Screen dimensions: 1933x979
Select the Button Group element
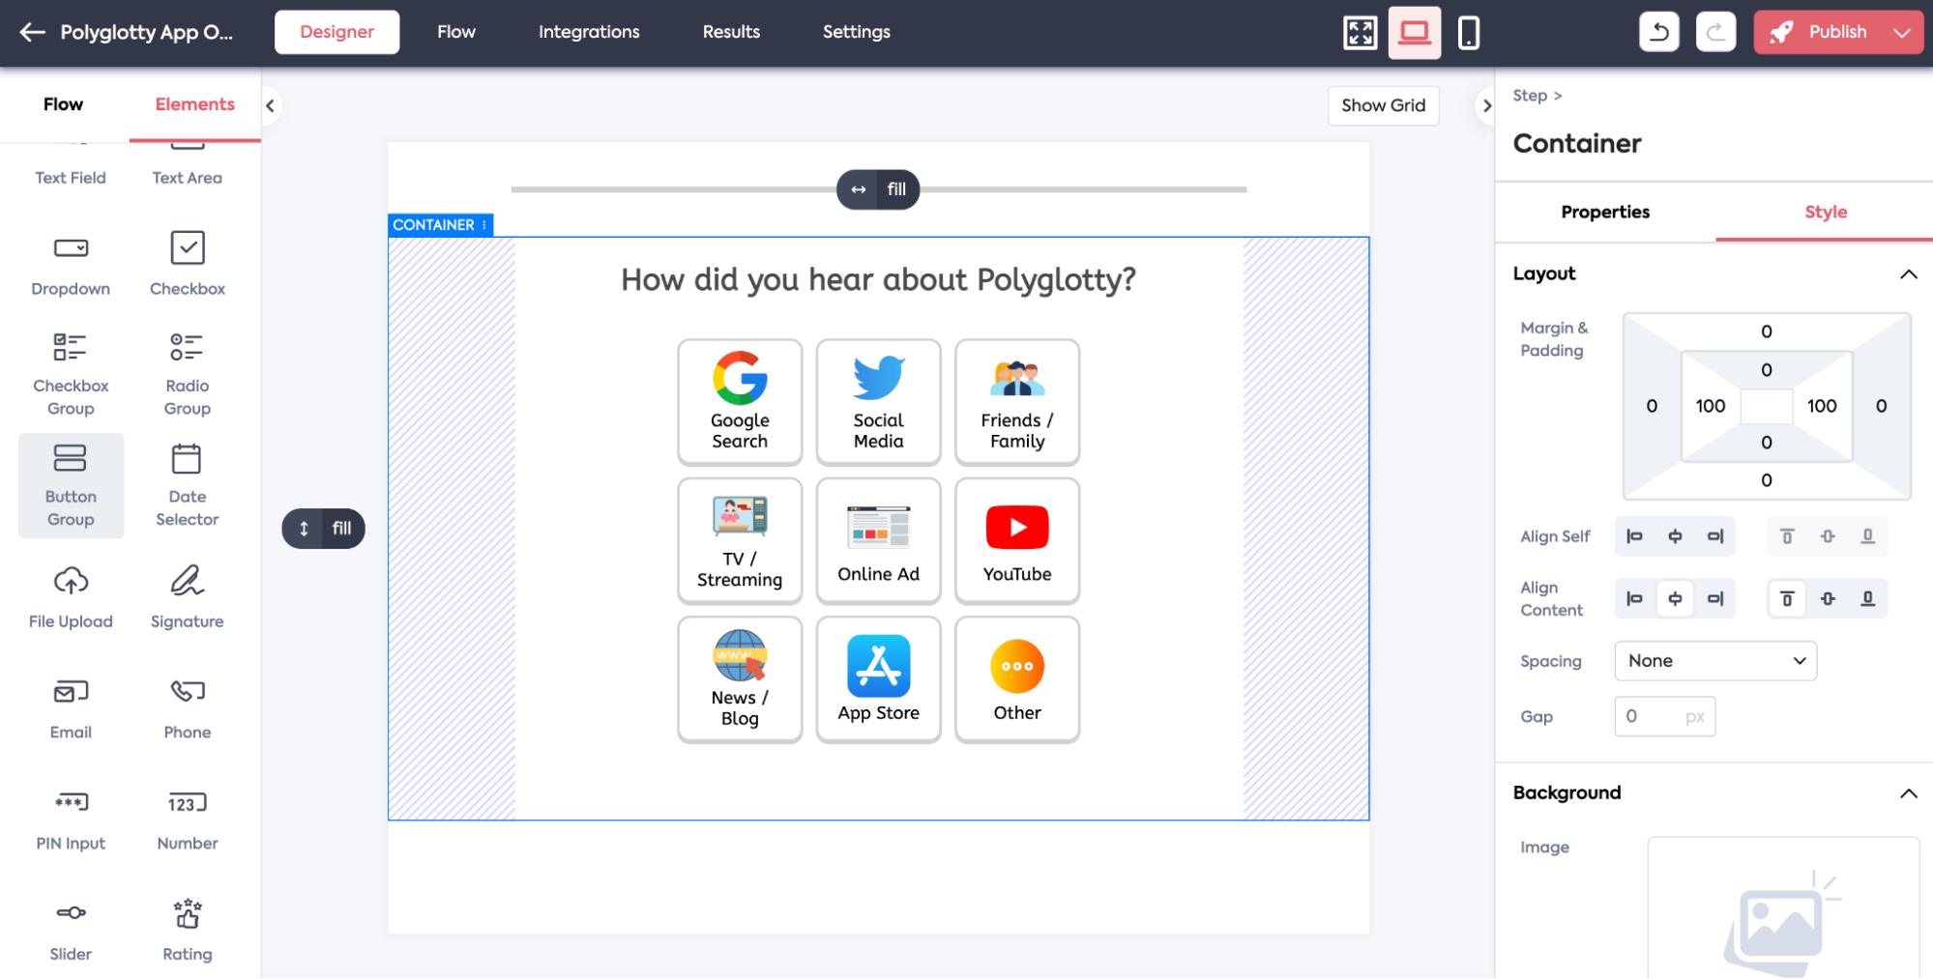(71, 483)
